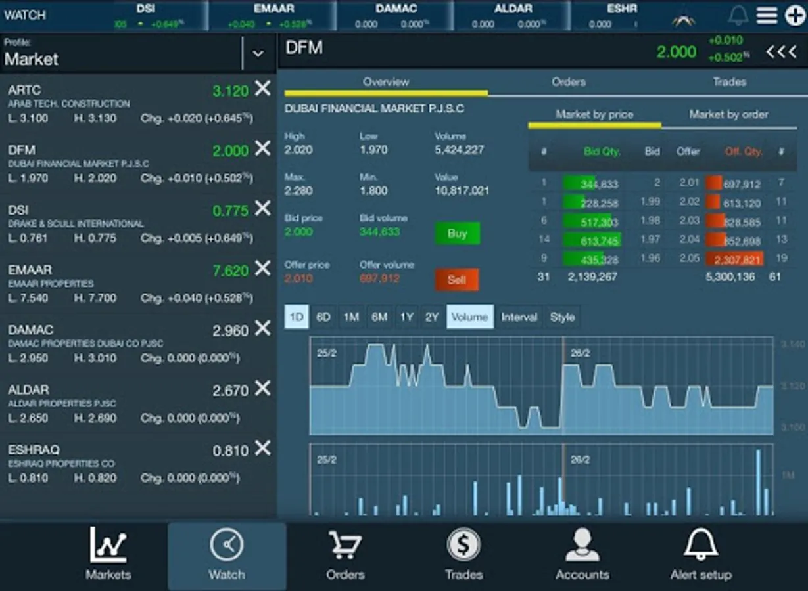Tap the plus add icon
The image size is (808, 591).
click(795, 15)
